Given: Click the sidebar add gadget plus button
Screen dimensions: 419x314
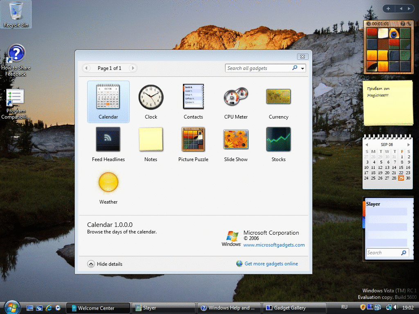Looking at the screenshot, I should point(388,9).
